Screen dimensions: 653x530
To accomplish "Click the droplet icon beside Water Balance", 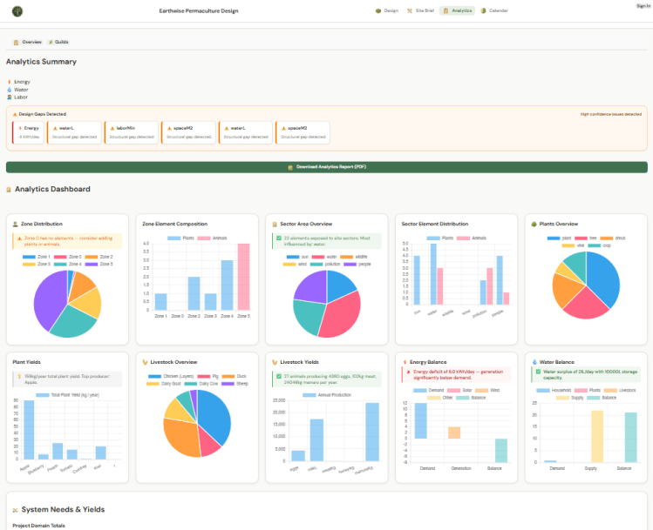I will point(533,362).
